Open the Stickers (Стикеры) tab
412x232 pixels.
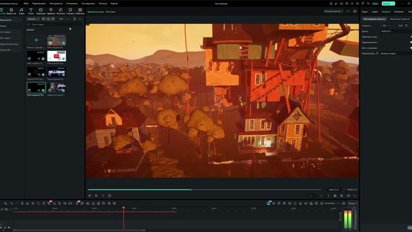coord(70,11)
